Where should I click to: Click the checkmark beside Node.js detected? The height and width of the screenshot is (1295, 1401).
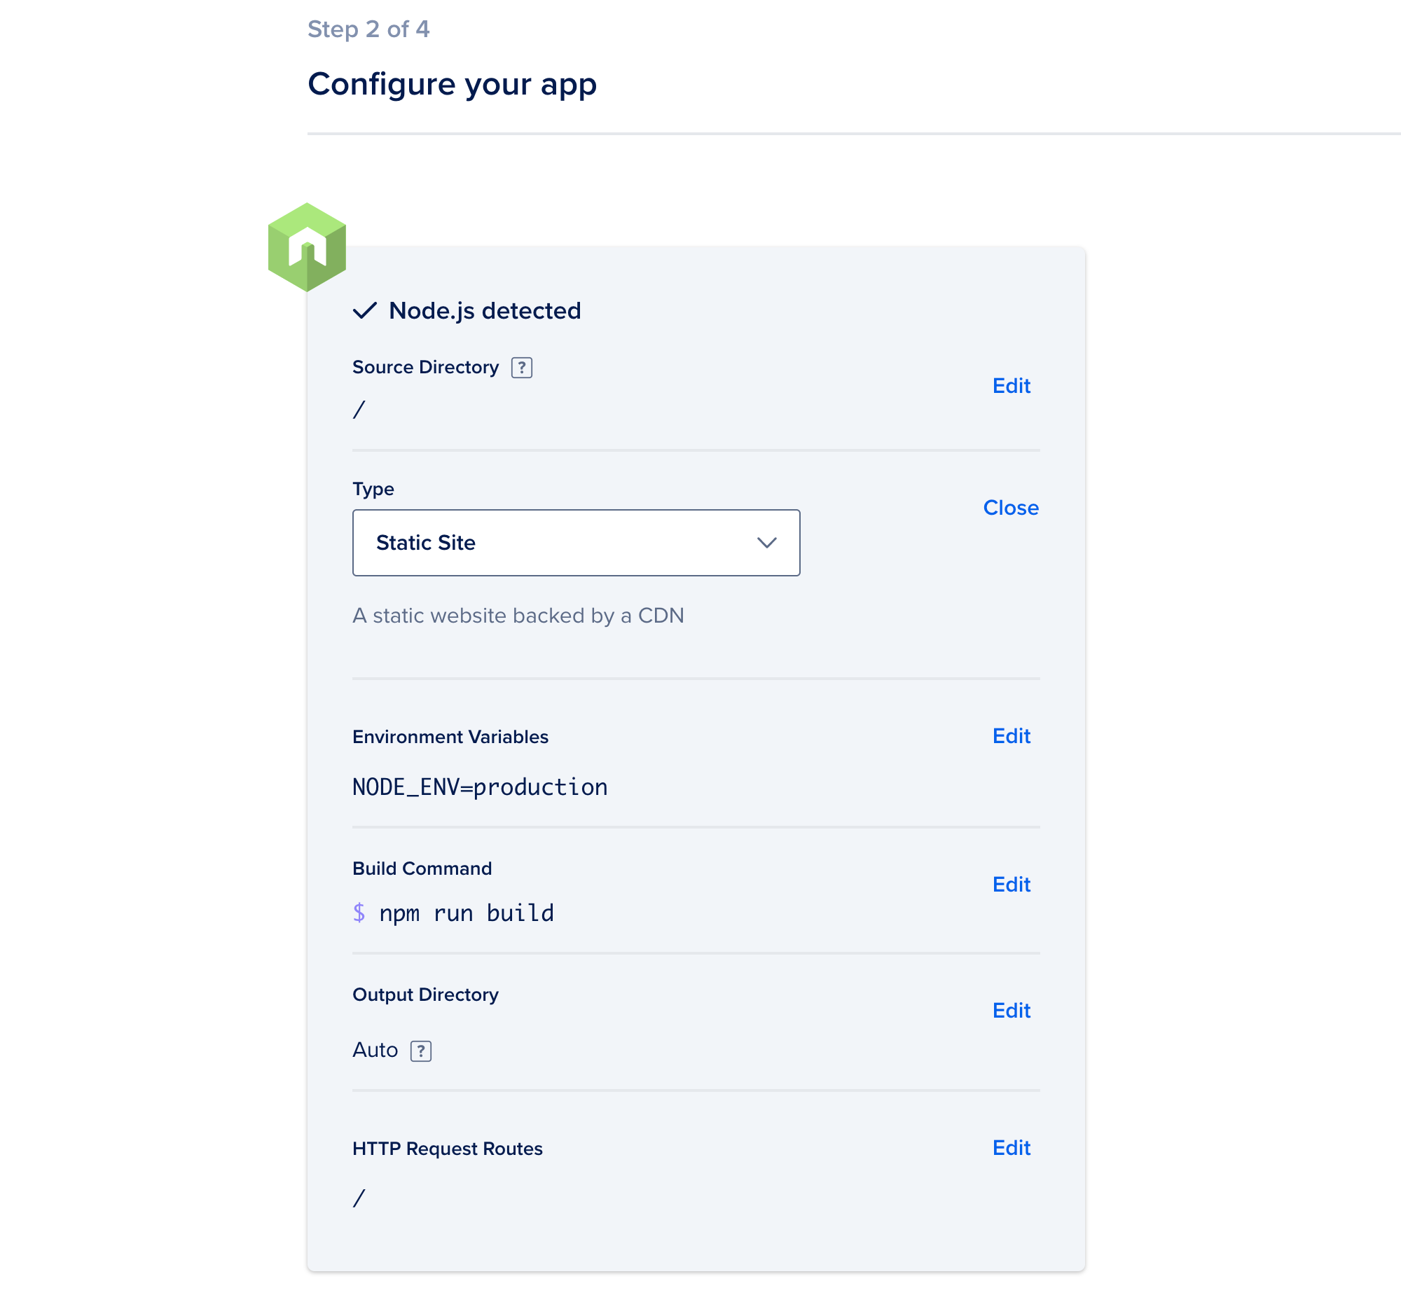click(x=364, y=310)
